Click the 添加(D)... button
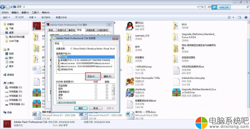The image size is (250, 129). click(93, 77)
